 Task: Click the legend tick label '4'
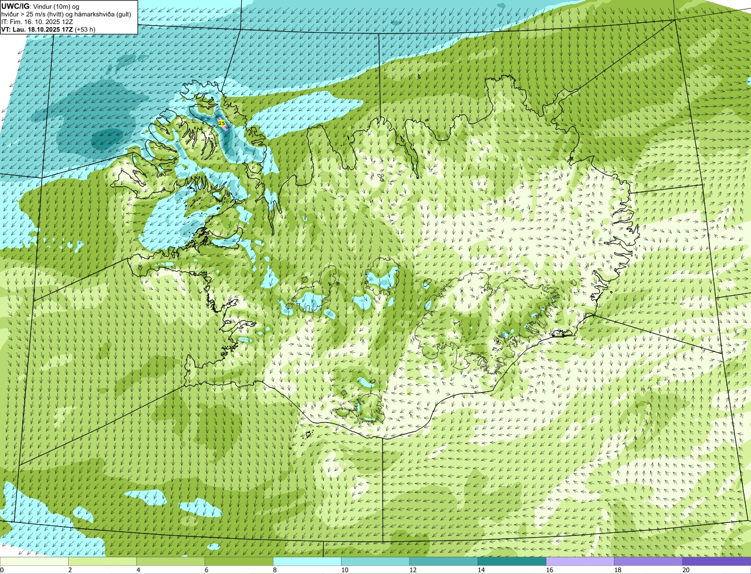point(138,570)
